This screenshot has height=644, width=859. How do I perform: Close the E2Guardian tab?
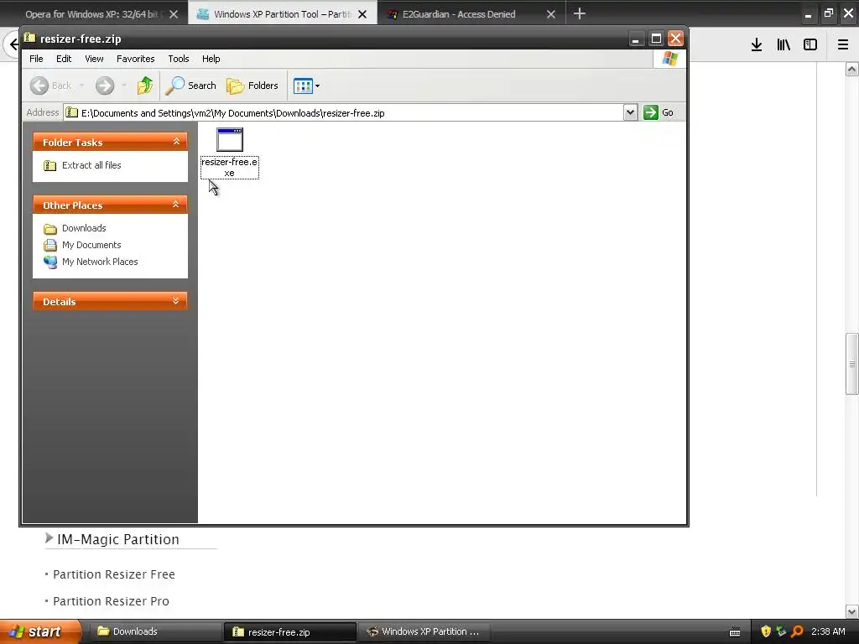tap(551, 14)
